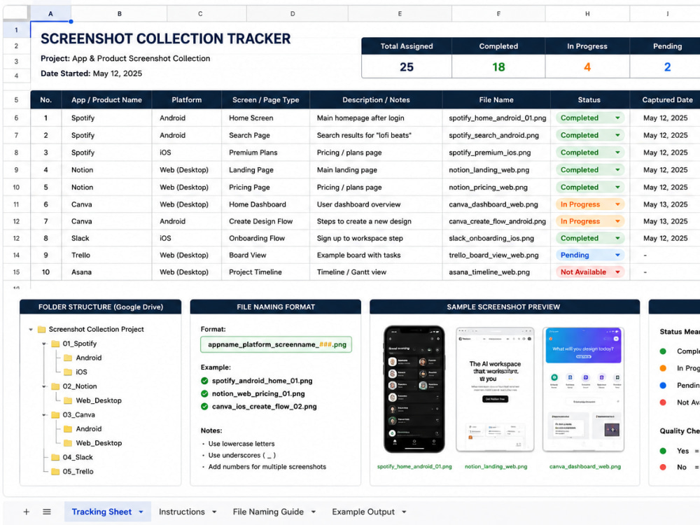Select the 05_Trello folder
This screenshot has height=525, width=700.
coord(72,471)
